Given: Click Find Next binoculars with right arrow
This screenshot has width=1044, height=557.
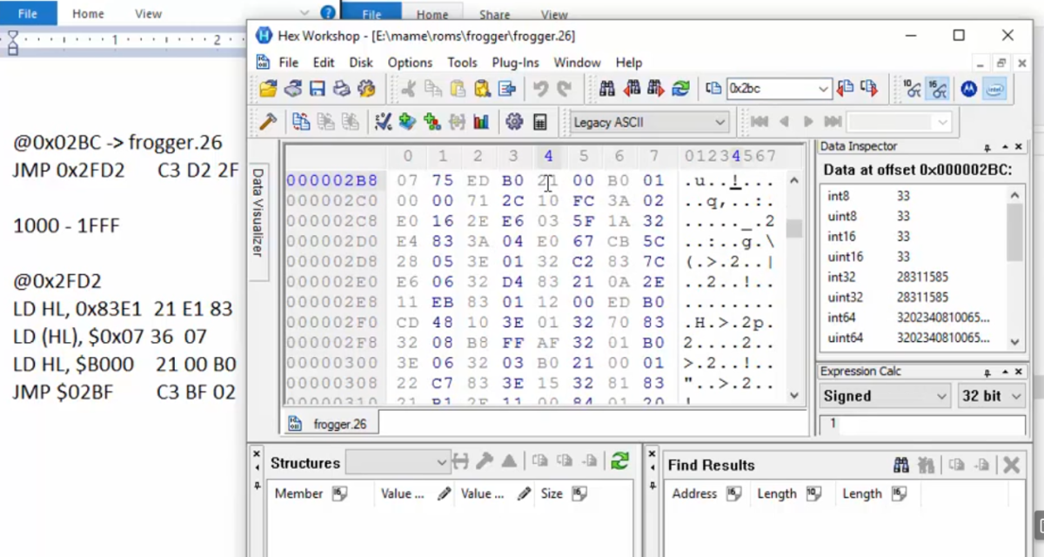Looking at the screenshot, I should click(x=656, y=89).
